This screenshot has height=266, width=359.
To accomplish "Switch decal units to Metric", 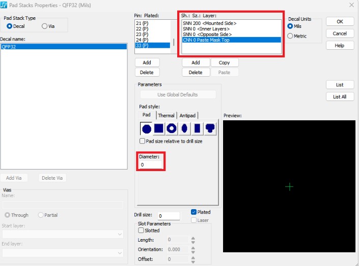I will tap(291, 36).
